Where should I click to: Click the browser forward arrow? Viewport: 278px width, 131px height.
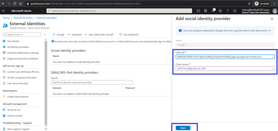[9, 4]
